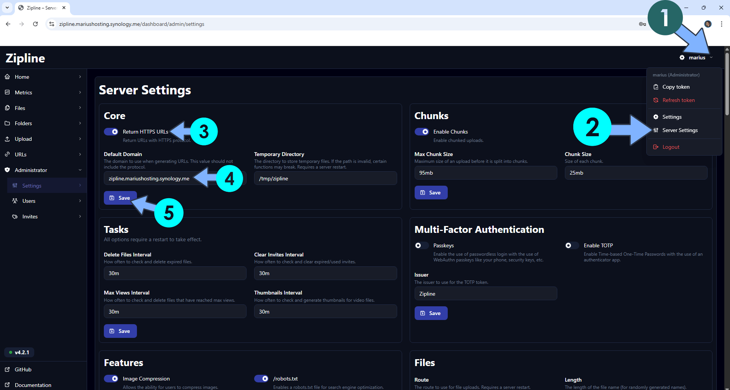The height and width of the screenshot is (390, 730).
Task: Open the Chrome profile avatar
Action: tap(708, 24)
